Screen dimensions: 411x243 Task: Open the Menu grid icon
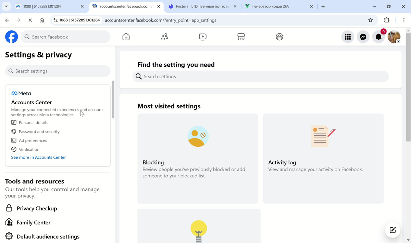(x=348, y=37)
